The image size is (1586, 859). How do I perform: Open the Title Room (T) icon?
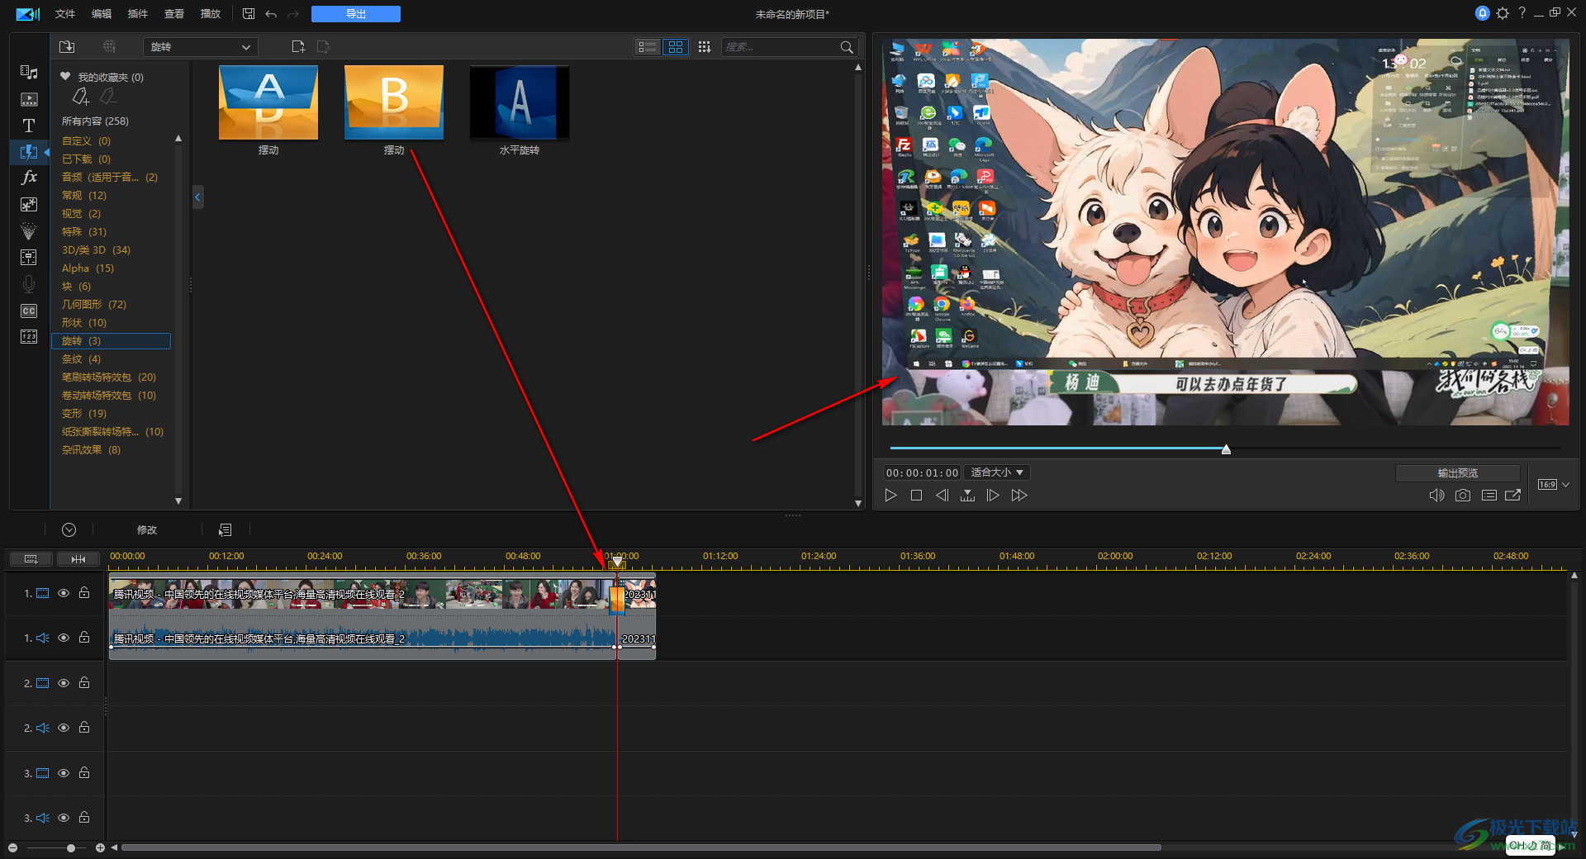[x=29, y=126]
